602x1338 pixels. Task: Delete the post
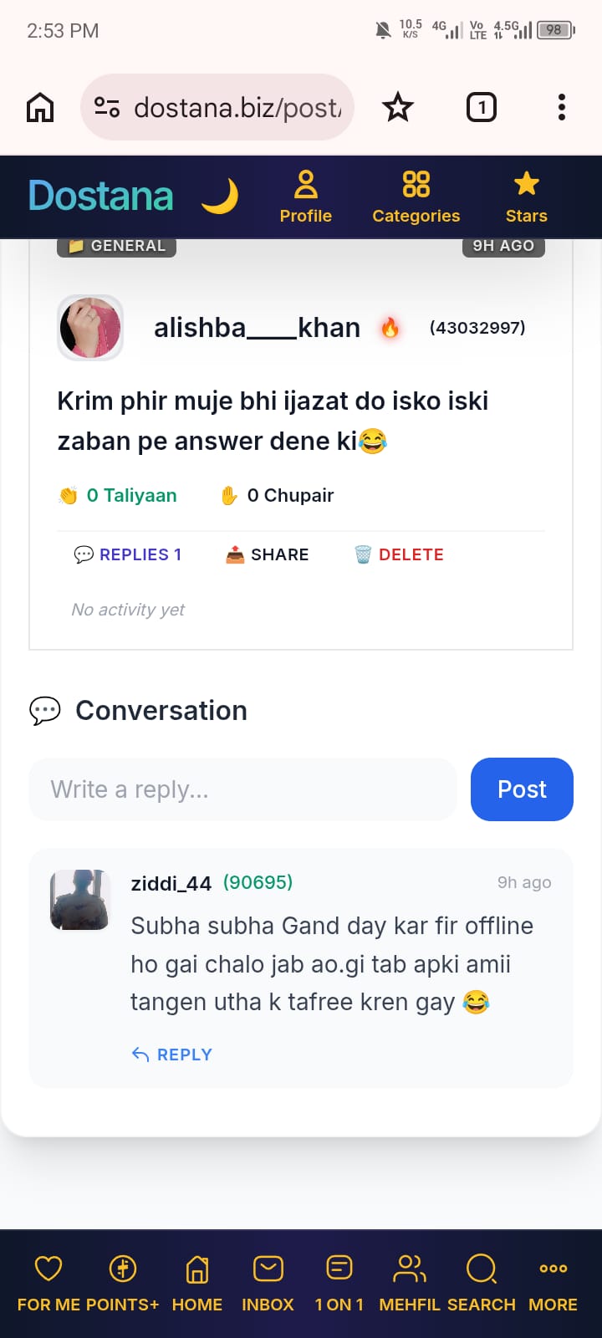point(399,554)
